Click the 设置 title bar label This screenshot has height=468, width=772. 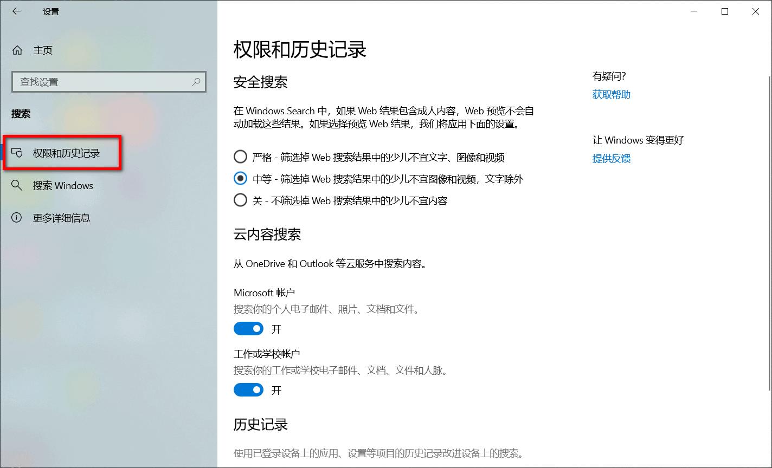pos(50,11)
